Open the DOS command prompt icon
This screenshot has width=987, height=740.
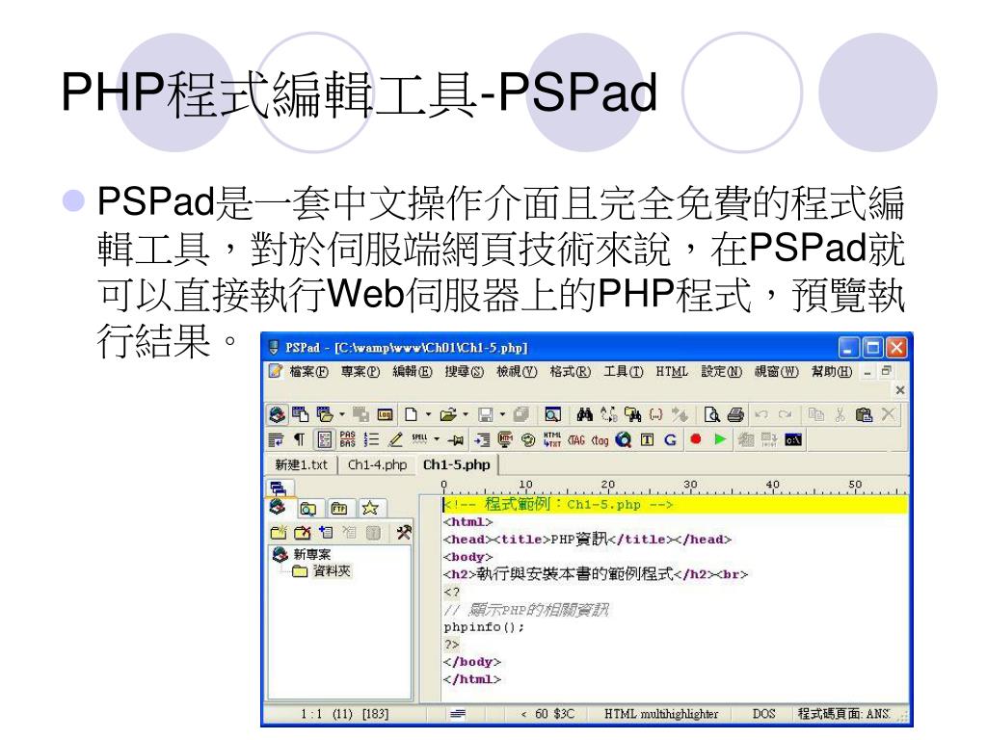[x=793, y=439]
